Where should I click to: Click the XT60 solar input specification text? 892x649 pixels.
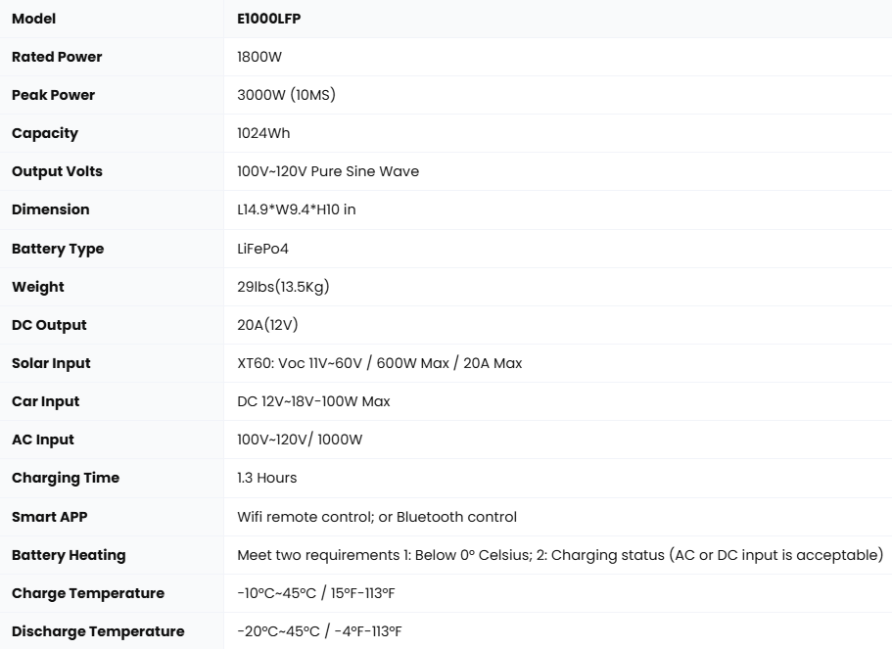pos(379,363)
